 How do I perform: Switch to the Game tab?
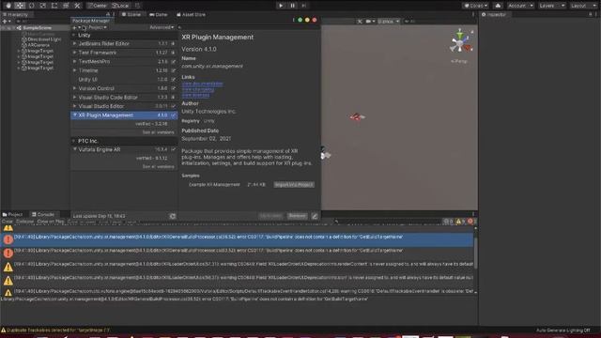click(159, 14)
